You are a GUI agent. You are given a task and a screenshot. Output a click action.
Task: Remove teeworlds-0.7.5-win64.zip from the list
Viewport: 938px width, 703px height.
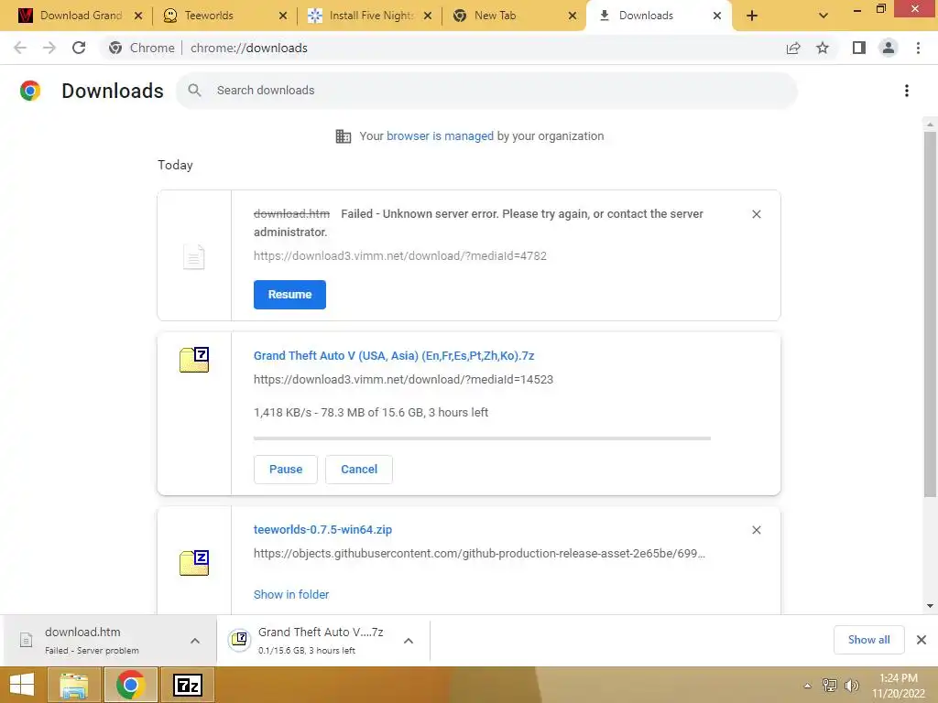756,530
